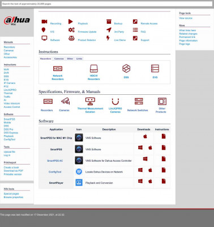The image size is (214, 227).
Task: Download ConfigTool for Mac
Action: pos(150,170)
